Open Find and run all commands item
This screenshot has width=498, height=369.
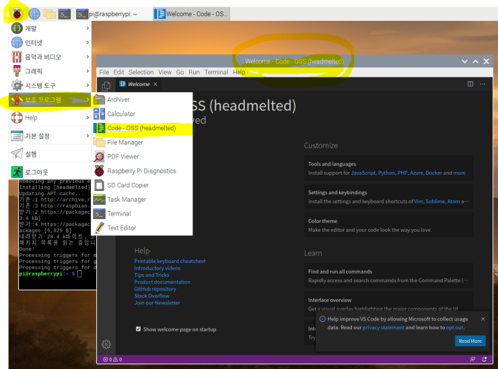[x=388, y=276]
